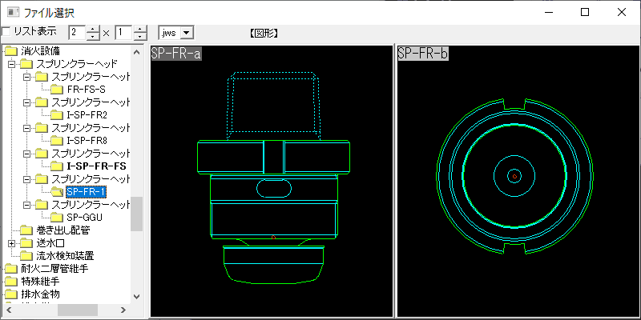Click the tree vertical scrollbar up arrow
The height and width of the screenshot is (320, 641).
click(x=136, y=51)
